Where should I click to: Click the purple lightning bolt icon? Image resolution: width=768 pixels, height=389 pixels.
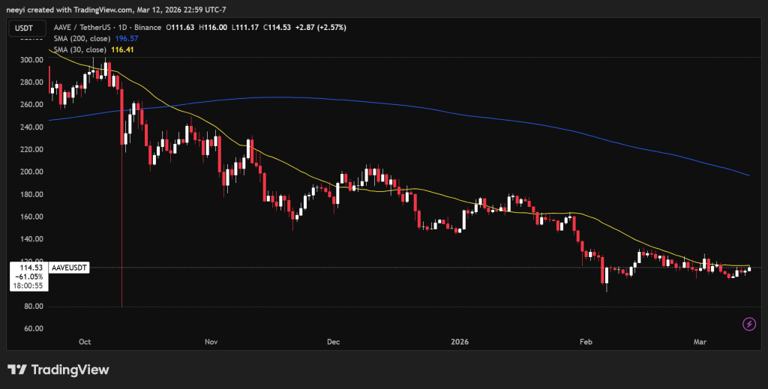[748, 324]
